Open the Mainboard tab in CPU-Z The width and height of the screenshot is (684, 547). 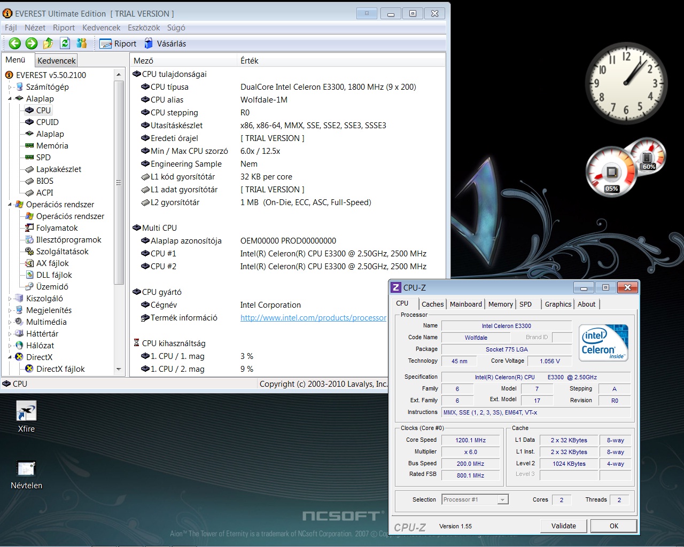coord(466,304)
